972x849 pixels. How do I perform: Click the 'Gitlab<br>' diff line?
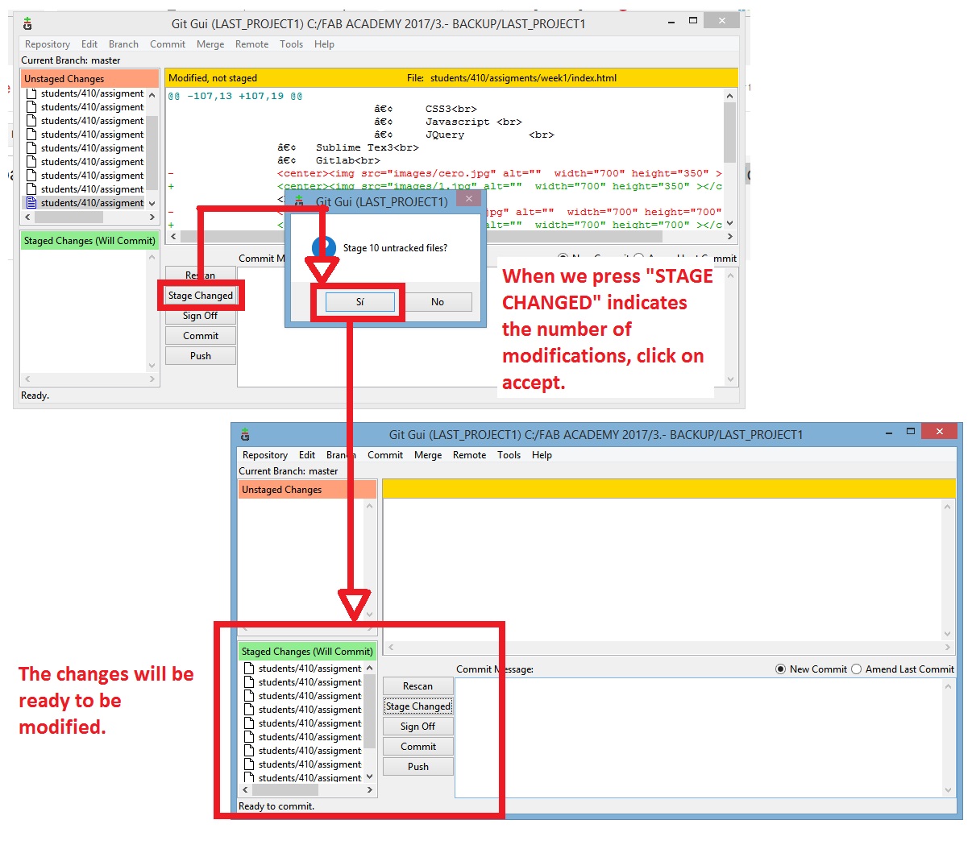[348, 160]
